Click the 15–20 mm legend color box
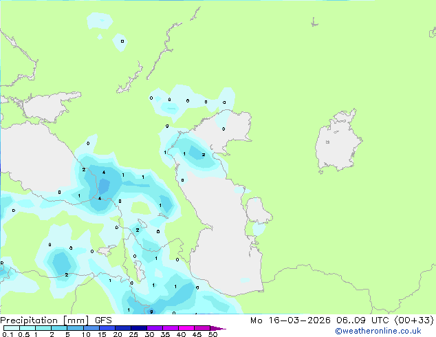This screenshot has height=337, width=436. pyautogui.click(x=107, y=328)
